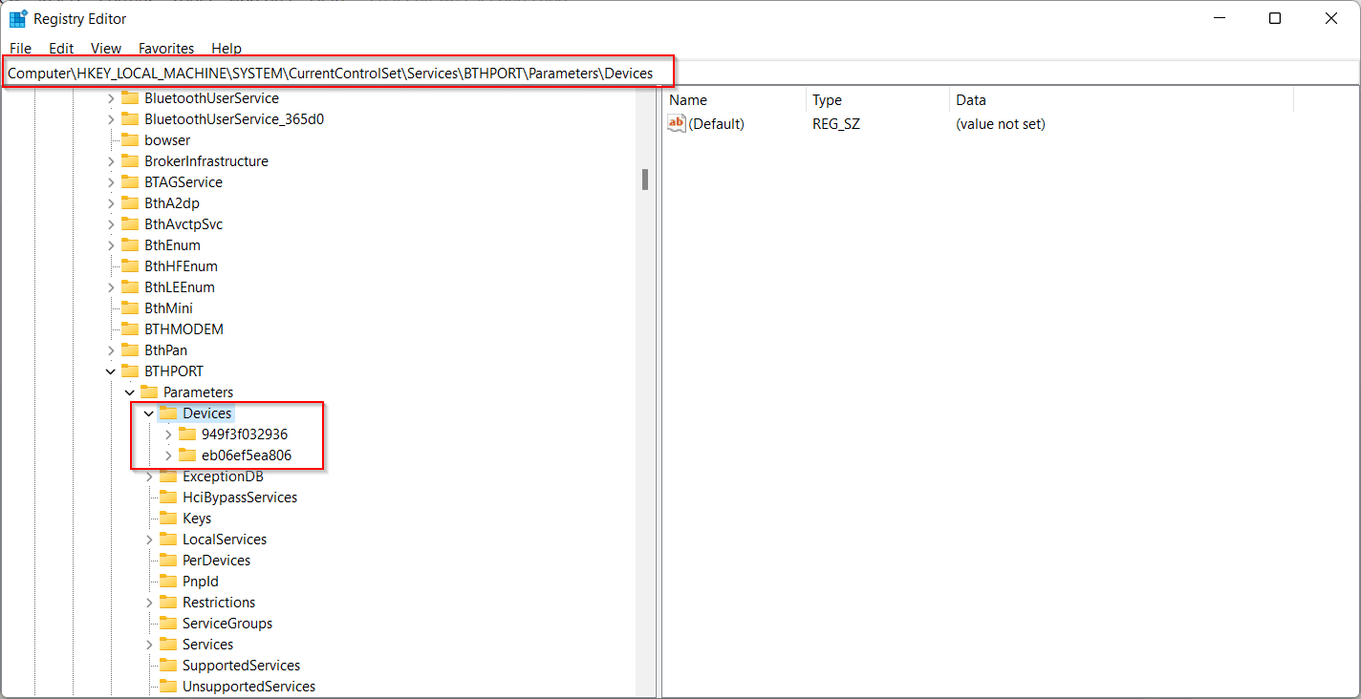Screen dimensions: 1361x699
Task: Click the 949f3f032936 device folder icon
Action: coord(187,434)
